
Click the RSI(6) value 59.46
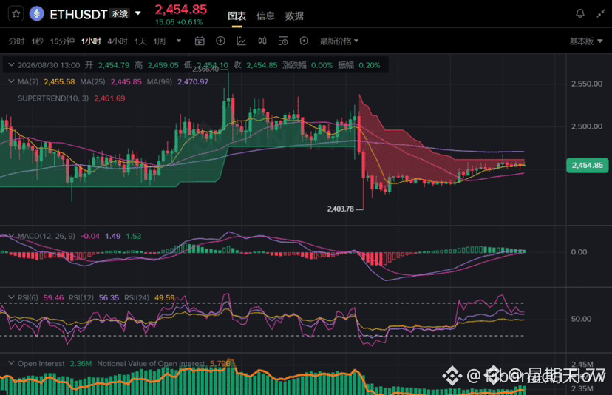tap(53, 297)
